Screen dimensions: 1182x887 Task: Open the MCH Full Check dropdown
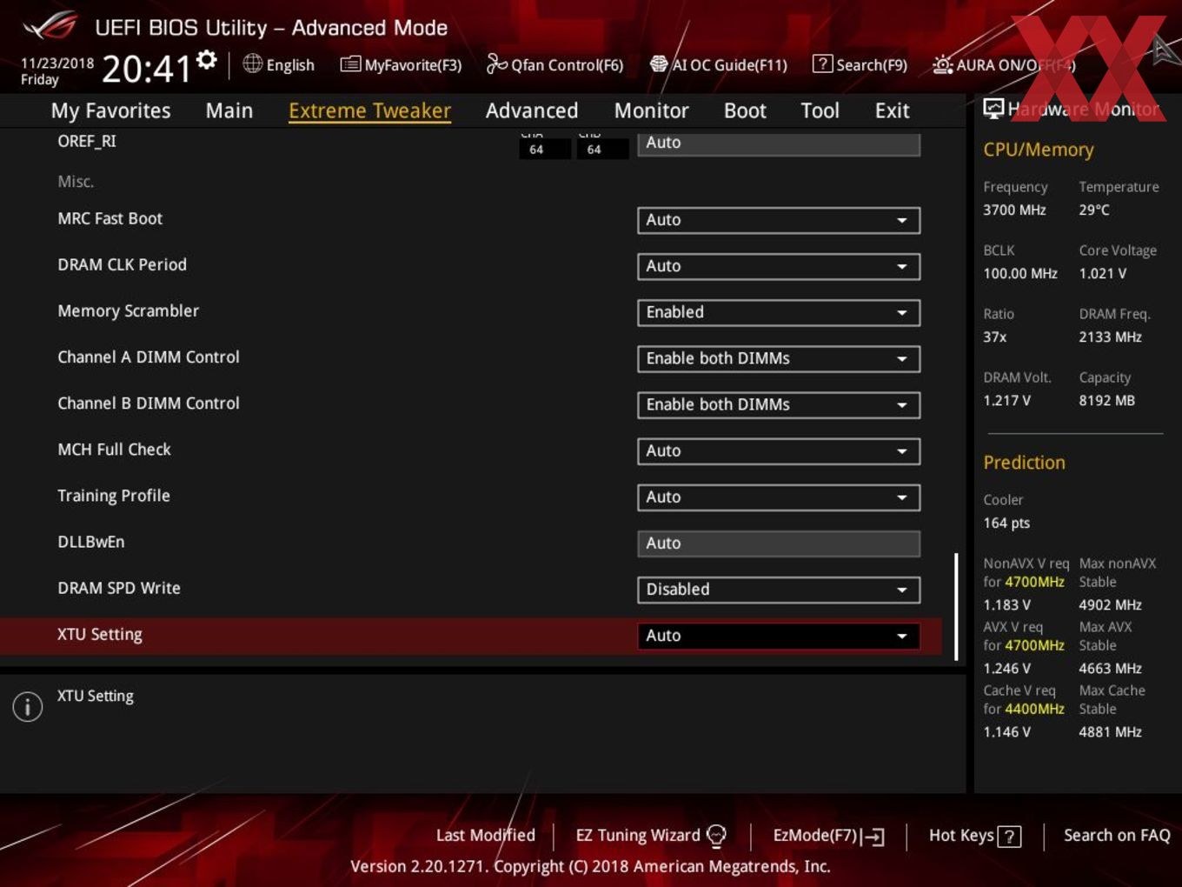779,450
